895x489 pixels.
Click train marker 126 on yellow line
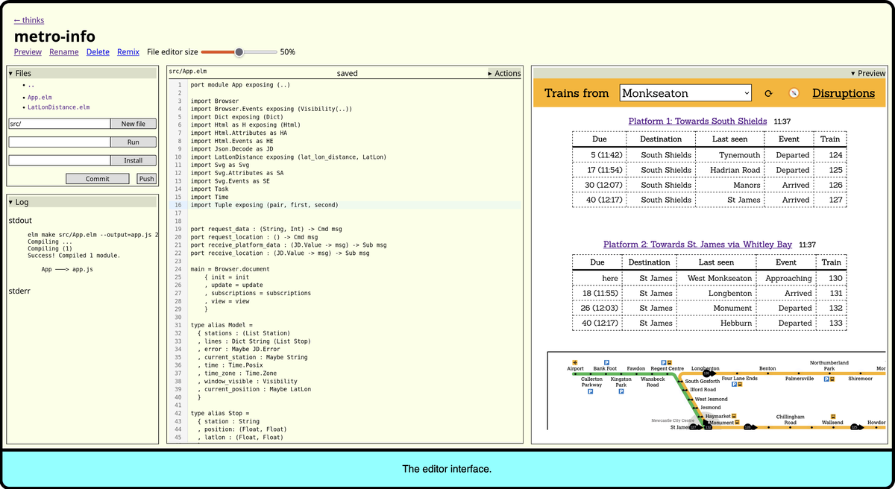pyautogui.click(x=748, y=427)
